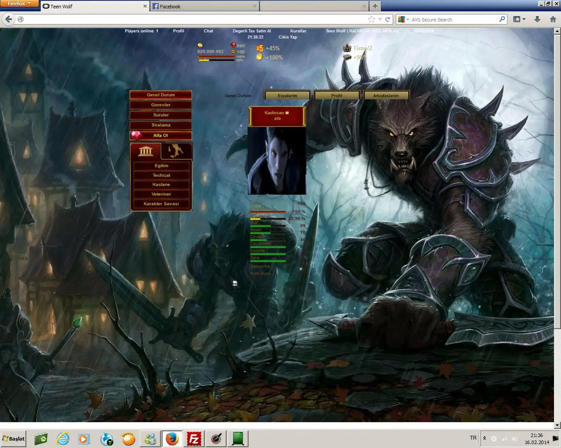
Task: Open a new tab with the plus button
Action: pyautogui.click(x=375, y=6)
